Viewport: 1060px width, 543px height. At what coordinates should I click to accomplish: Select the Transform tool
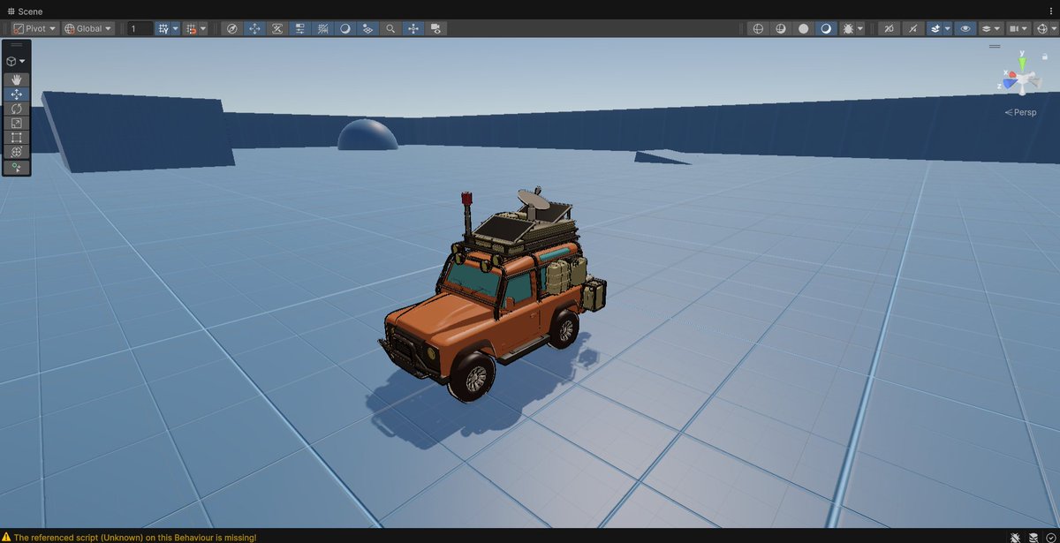point(17,152)
